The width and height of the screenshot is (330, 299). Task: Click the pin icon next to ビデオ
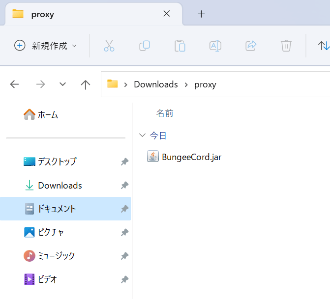[x=124, y=280]
